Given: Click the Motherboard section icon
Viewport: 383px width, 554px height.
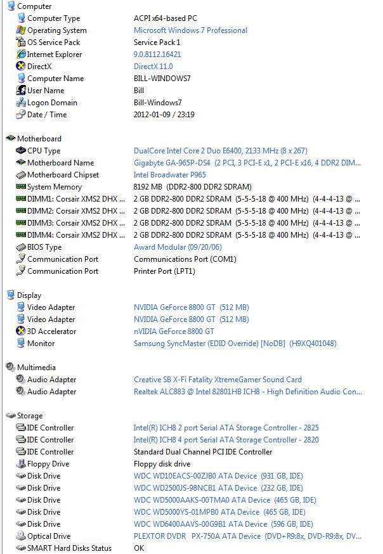Looking at the screenshot, I should pos(11,138).
